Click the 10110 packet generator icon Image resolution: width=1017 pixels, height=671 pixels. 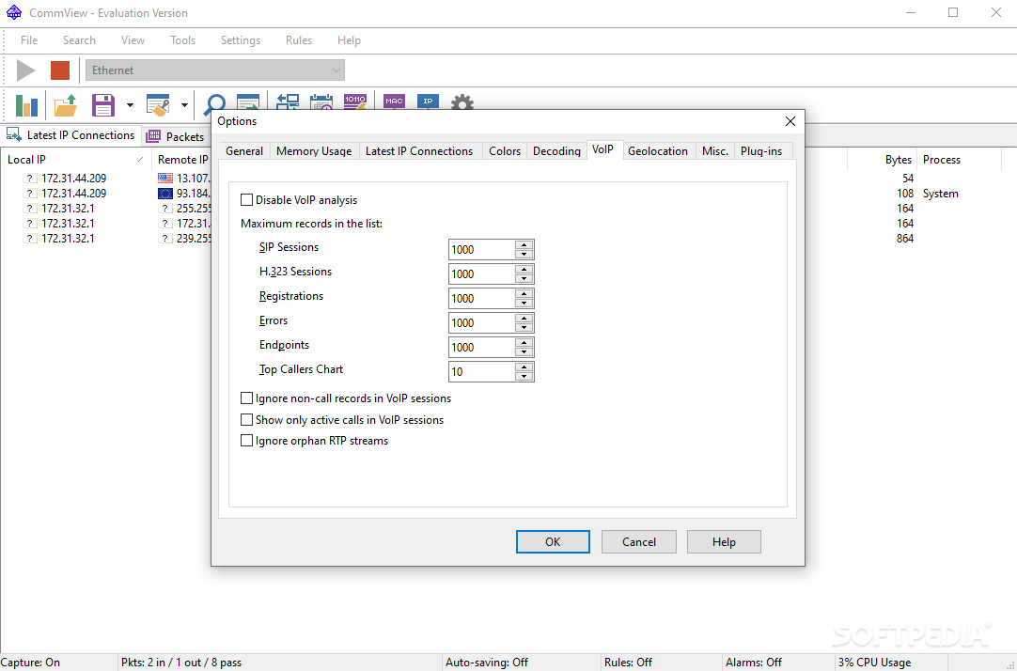click(x=355, y=101)
